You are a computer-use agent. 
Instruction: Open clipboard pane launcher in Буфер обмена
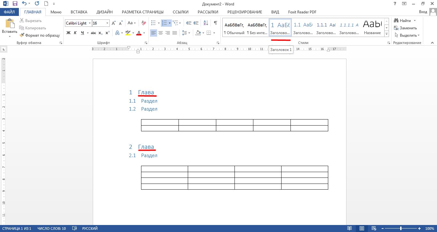click(x=61, y=43)
